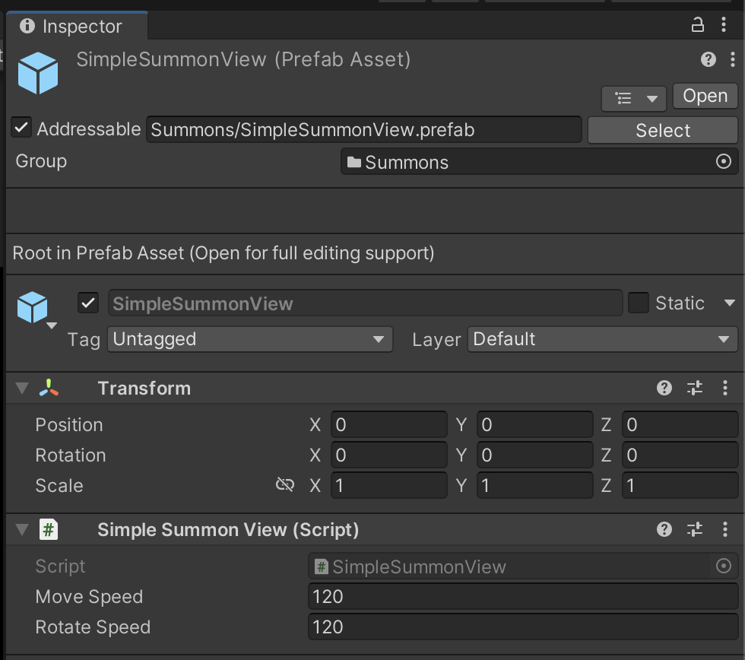Screen dimensions: 745x660
Task: Click the Script field object picker icon
Action: pyautogui.click(x=724, y=566)
